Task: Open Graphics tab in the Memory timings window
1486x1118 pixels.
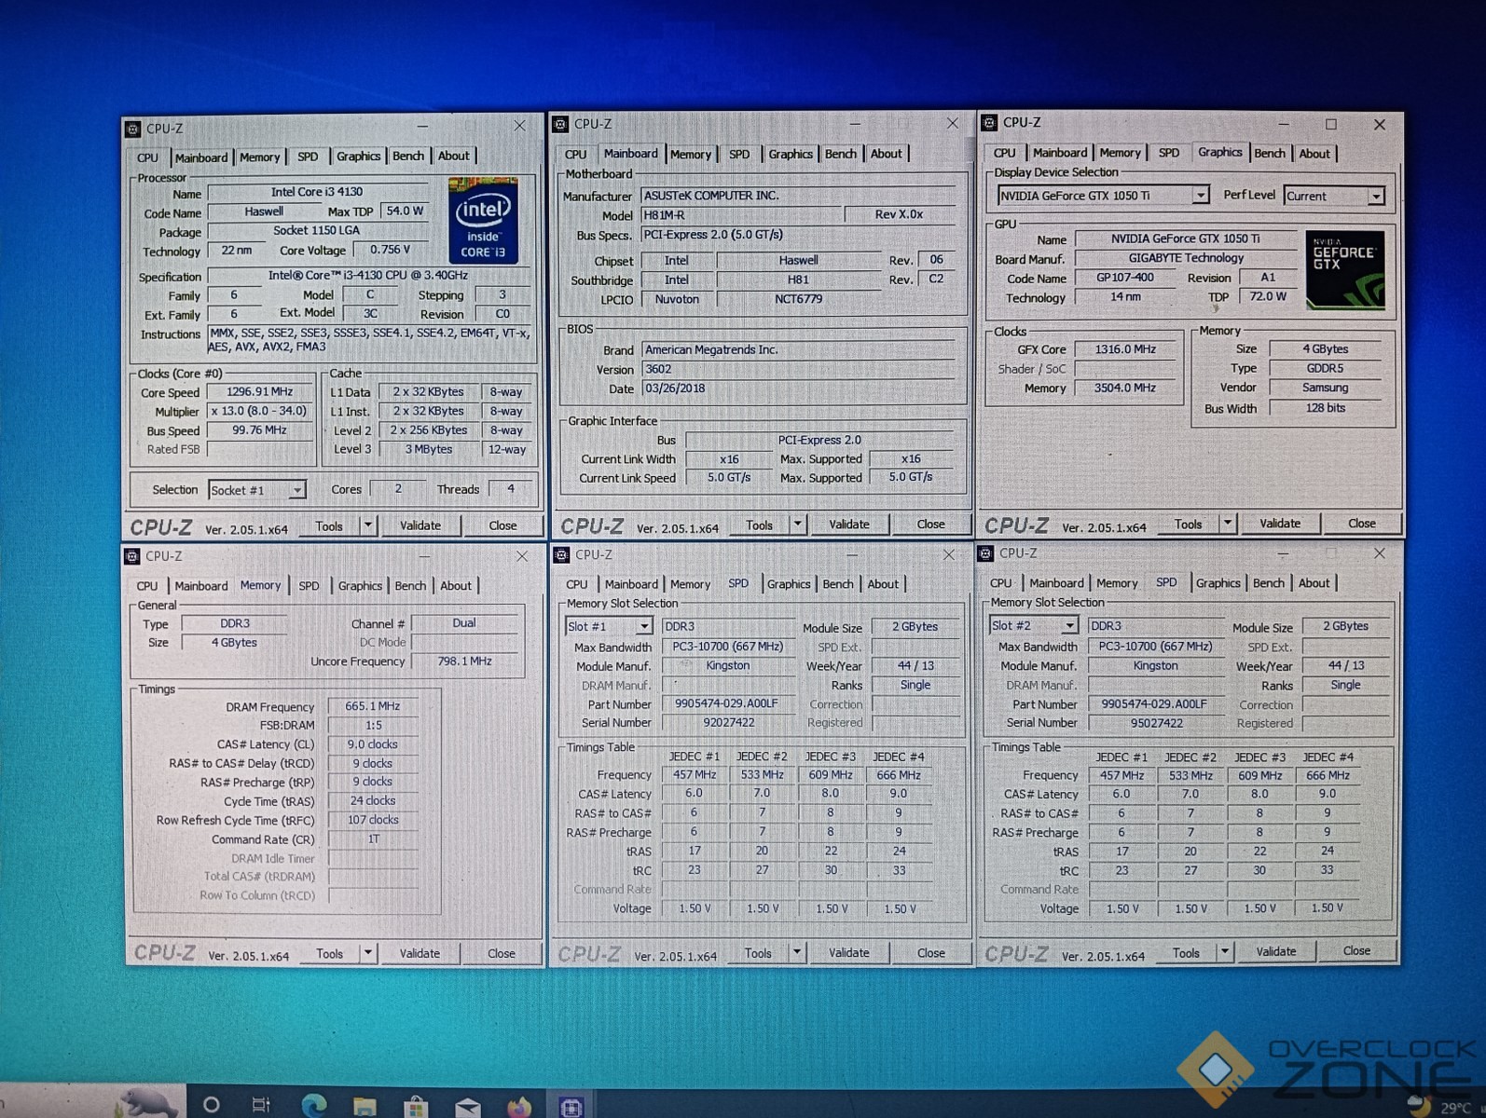Action: click(360, 585)
